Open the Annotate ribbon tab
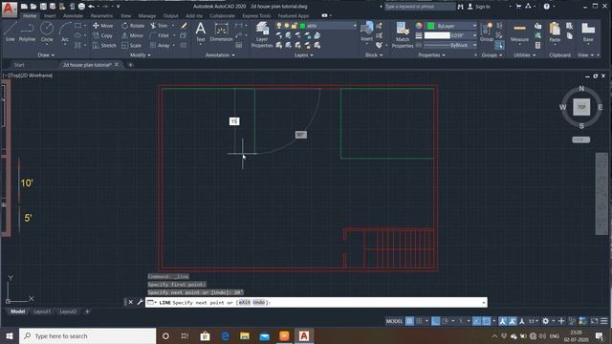The image size is (612, 344). [73, 16]
